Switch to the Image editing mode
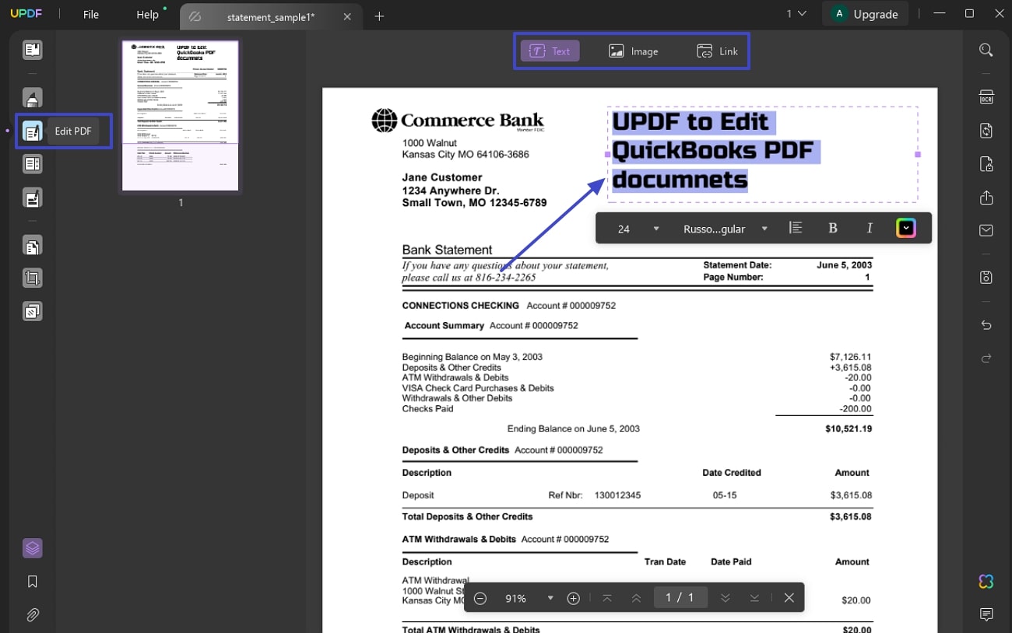 [633, 51]
